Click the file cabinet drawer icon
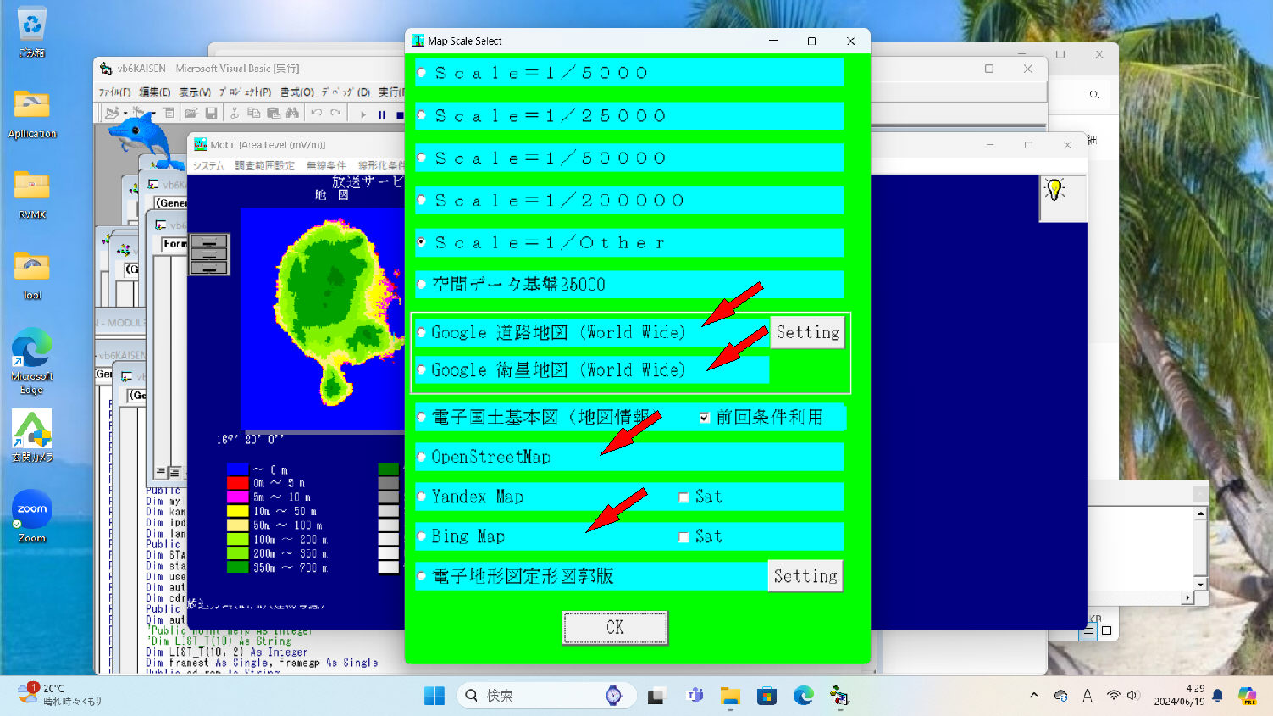This screenshot has width=1273, height=716. pos(208,254)
